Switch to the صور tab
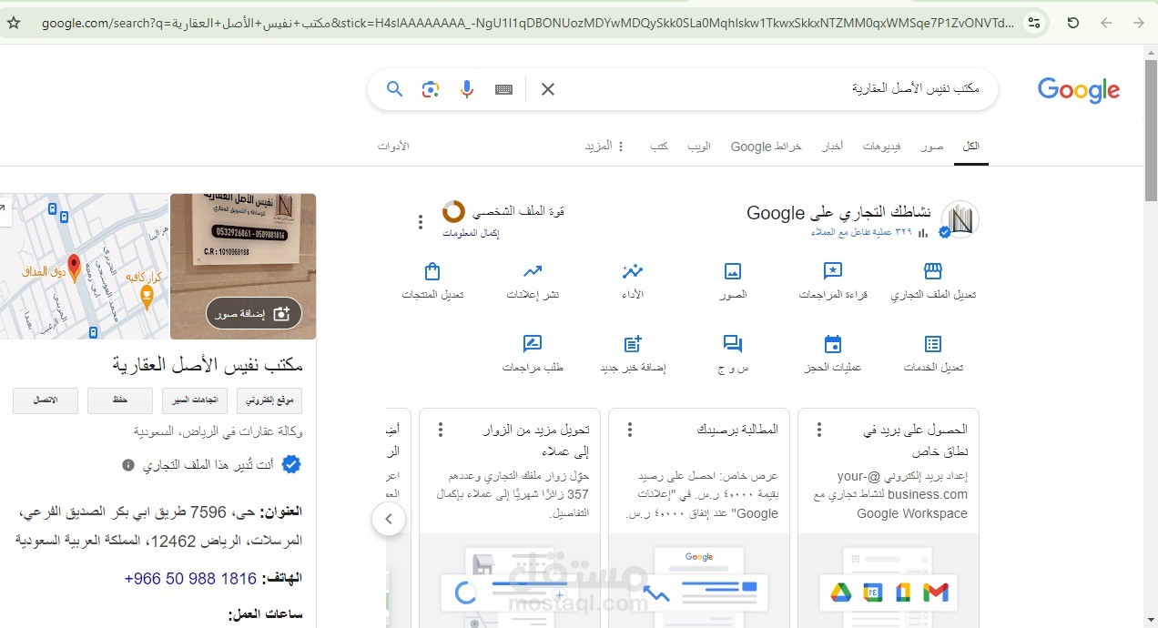 931,147
